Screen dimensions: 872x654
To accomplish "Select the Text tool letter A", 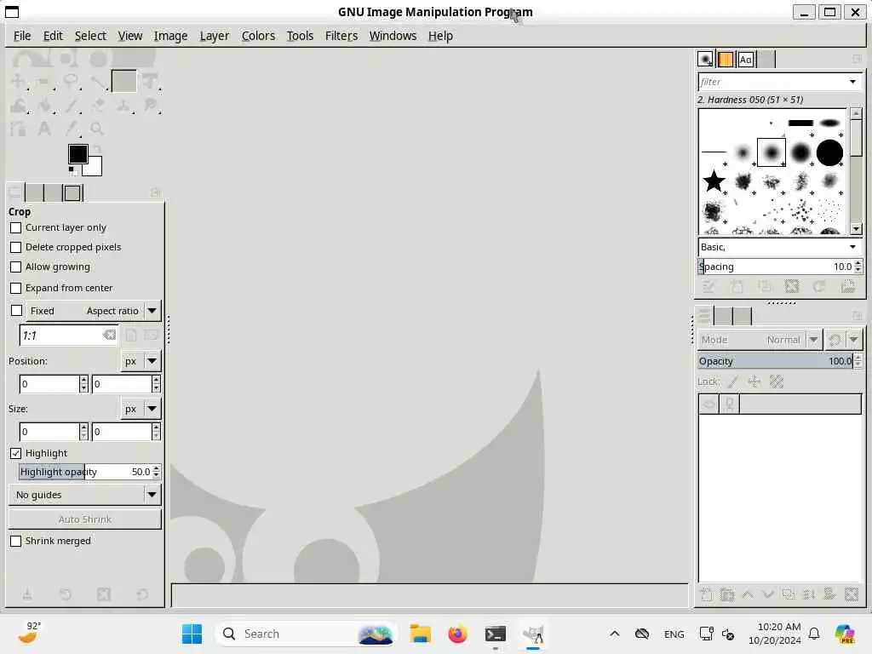I will pyautogui.click(x=44, y=129).
